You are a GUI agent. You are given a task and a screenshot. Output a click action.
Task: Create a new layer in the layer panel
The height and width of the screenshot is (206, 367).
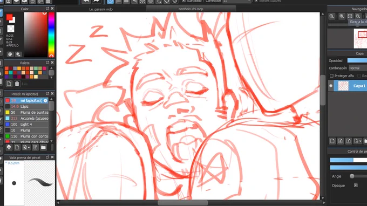click(x=332, y=141)
